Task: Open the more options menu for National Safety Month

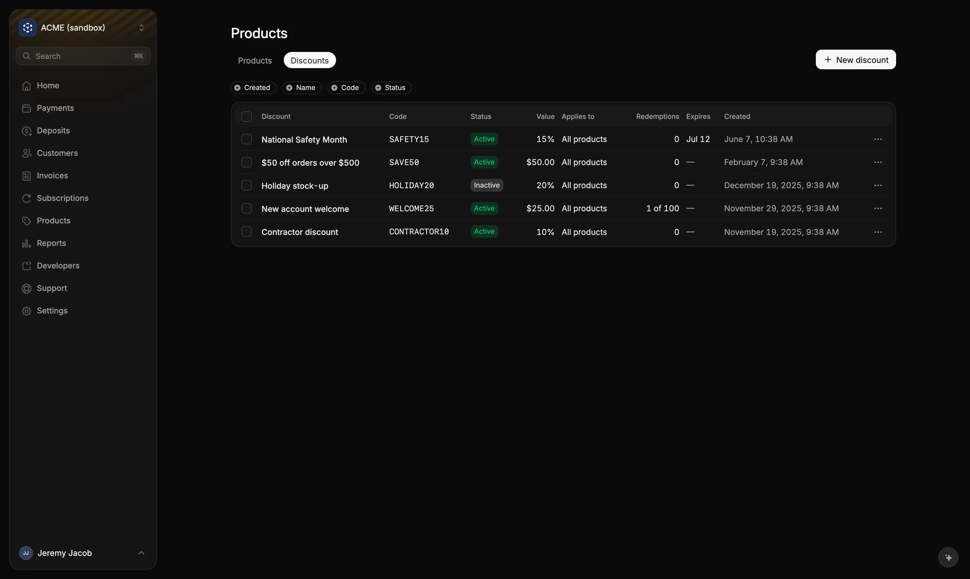Action: tap(878, 139)
